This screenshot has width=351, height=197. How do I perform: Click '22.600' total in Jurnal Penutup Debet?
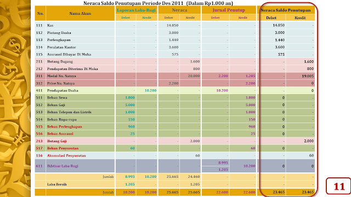pyautogui.click(x=222, y=192)
